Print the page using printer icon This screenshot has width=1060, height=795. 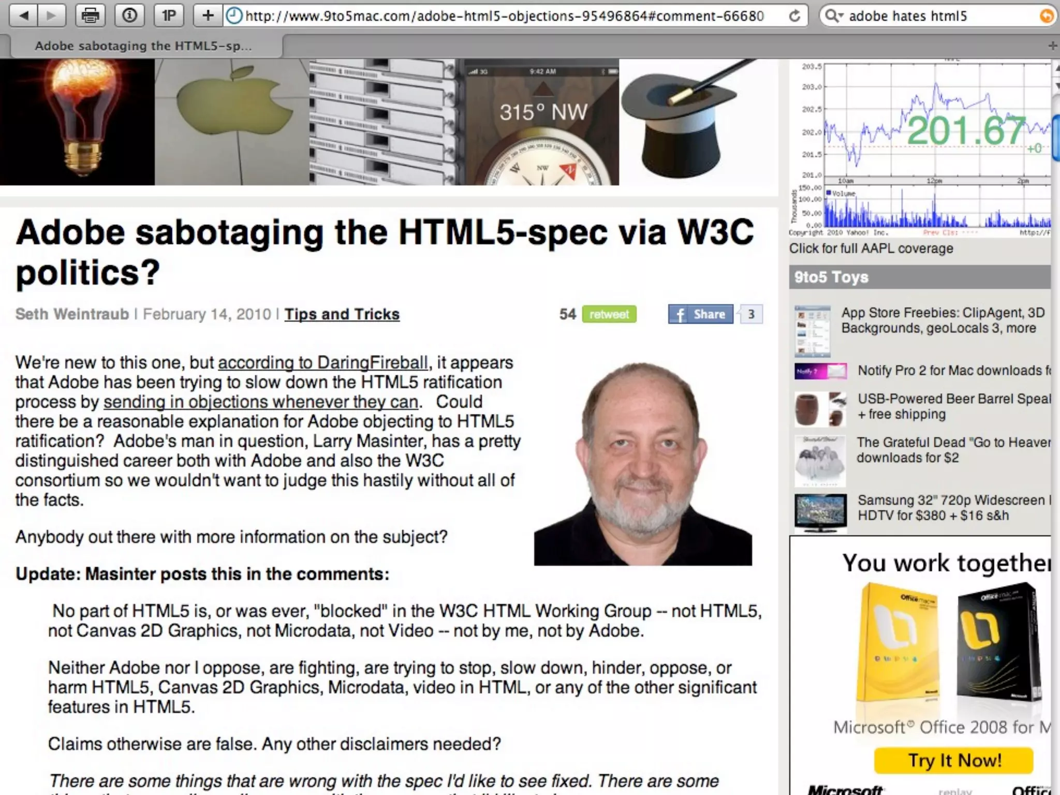tap(91, 16)
